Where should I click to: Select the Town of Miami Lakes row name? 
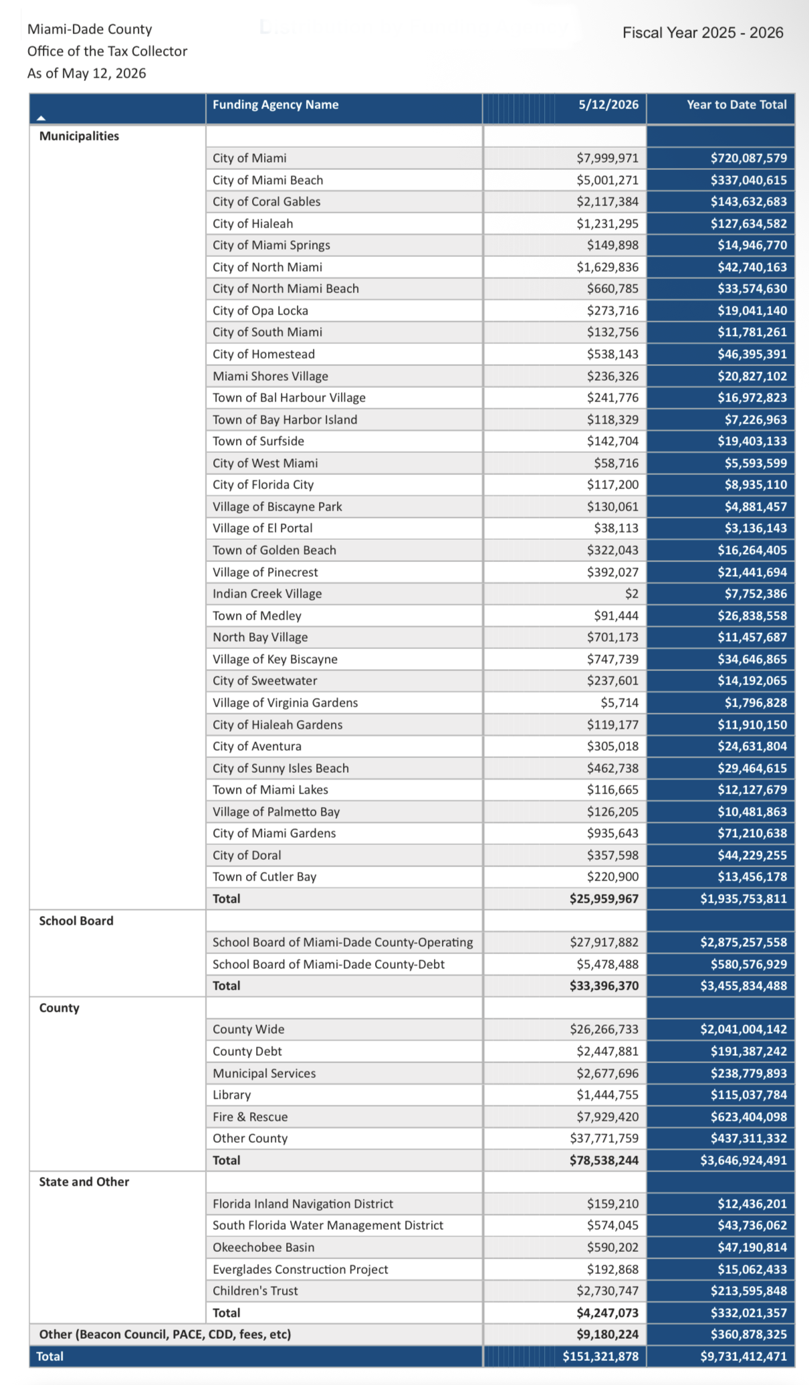point(270,790)
